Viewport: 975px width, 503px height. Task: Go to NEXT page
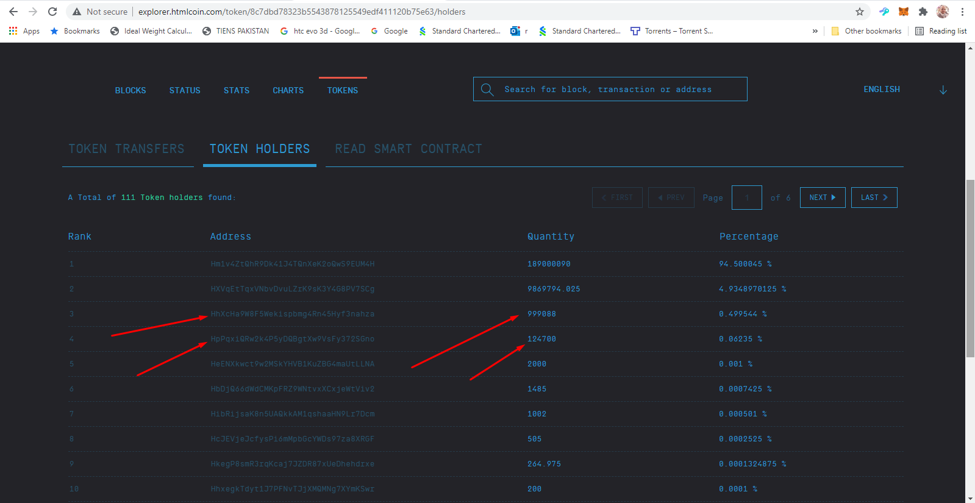click(x=823, y=198)
